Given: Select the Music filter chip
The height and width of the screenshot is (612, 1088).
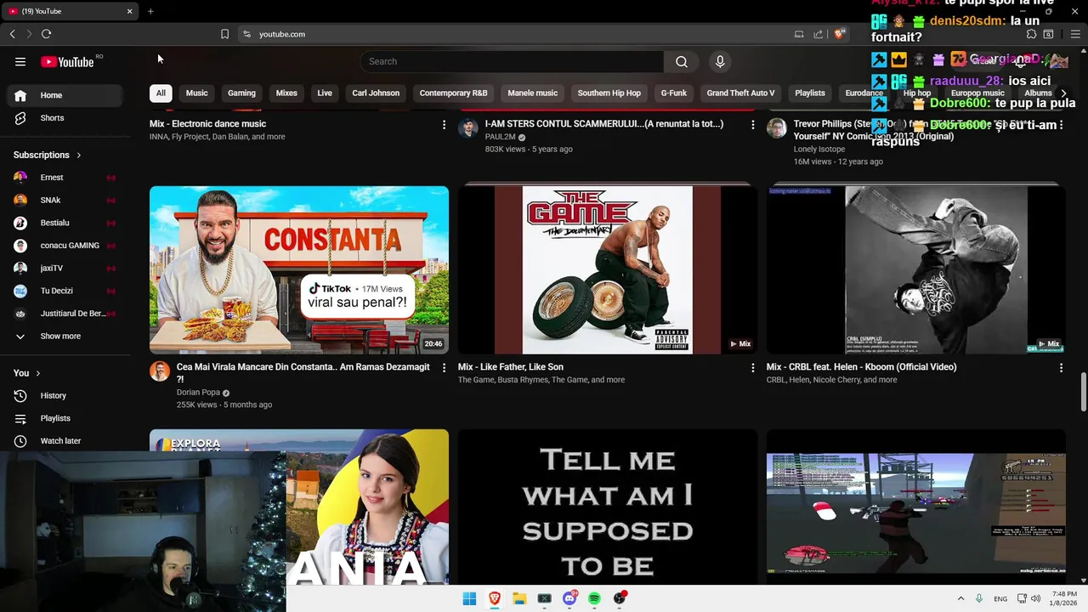Looking at the screenshot, I should pyautogui.click(x=196, y=93).
